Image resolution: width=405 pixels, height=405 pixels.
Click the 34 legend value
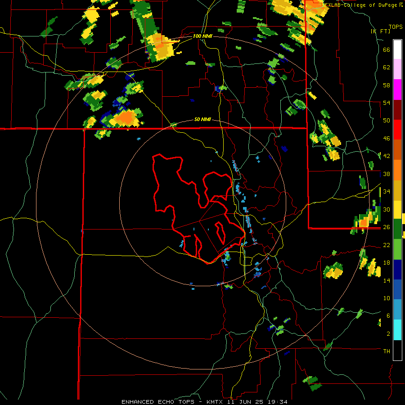click(387, 192)
